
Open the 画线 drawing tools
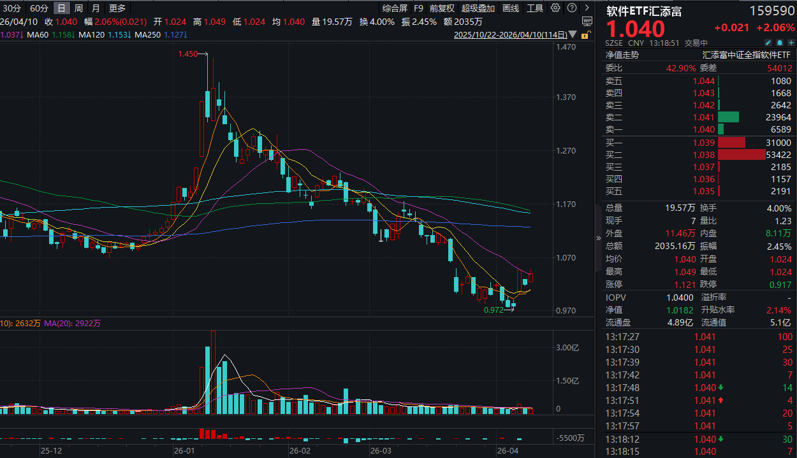coord(511,8)
